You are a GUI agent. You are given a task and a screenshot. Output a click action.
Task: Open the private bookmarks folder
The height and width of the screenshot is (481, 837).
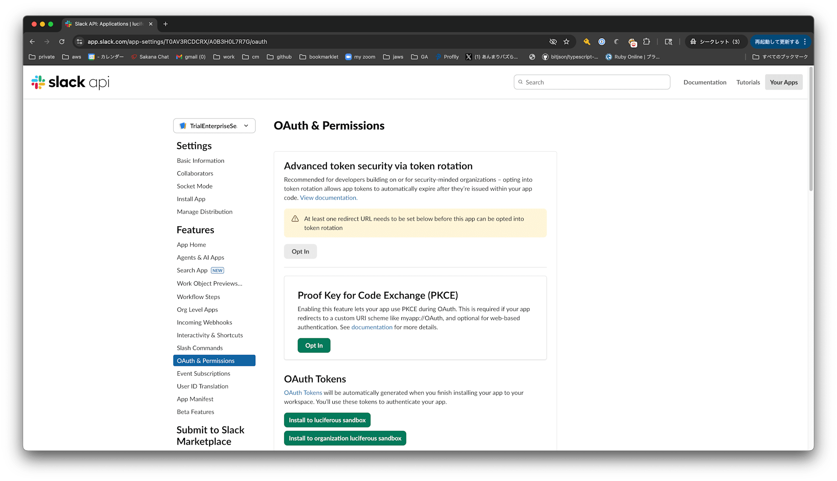[x=42, y=57]
